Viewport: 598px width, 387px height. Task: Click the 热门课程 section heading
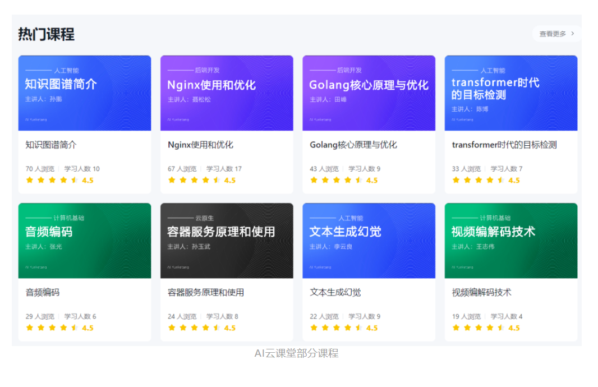(46, 34)
